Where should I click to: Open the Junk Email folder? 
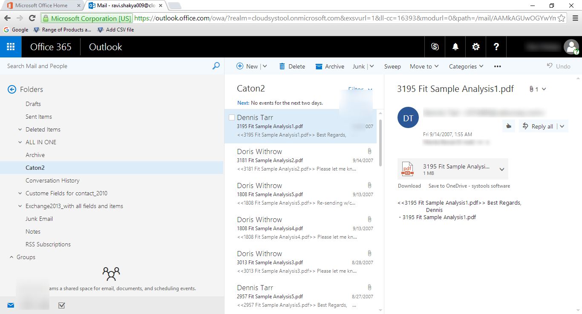click(x=39, y=219)
